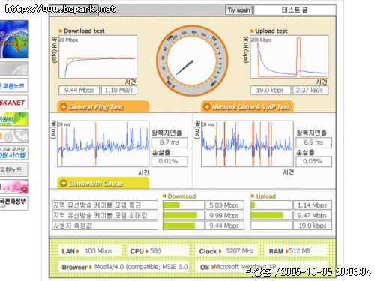
Task: Click the arrow icon on General Ping Test
Action: pos(64,107)
